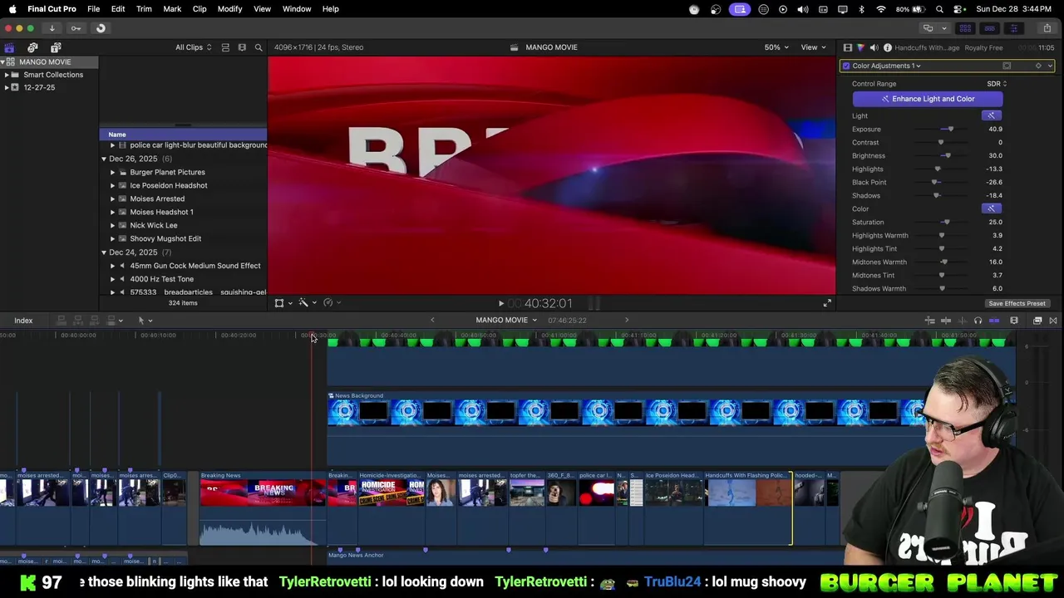Click the viewer play button
The image size is (1064, 598).
click(500, 304)
